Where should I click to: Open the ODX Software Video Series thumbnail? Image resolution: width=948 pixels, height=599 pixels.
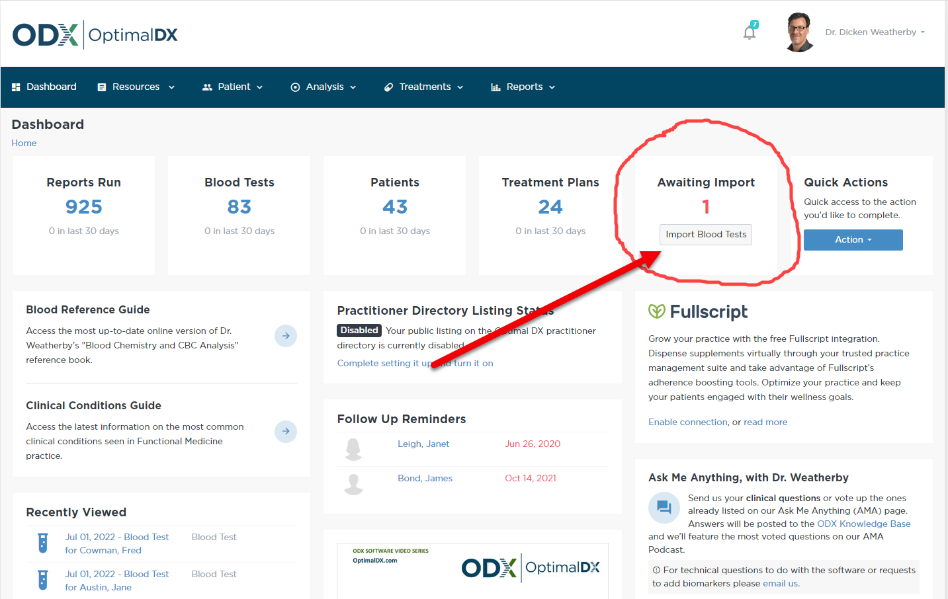(472, 571)
